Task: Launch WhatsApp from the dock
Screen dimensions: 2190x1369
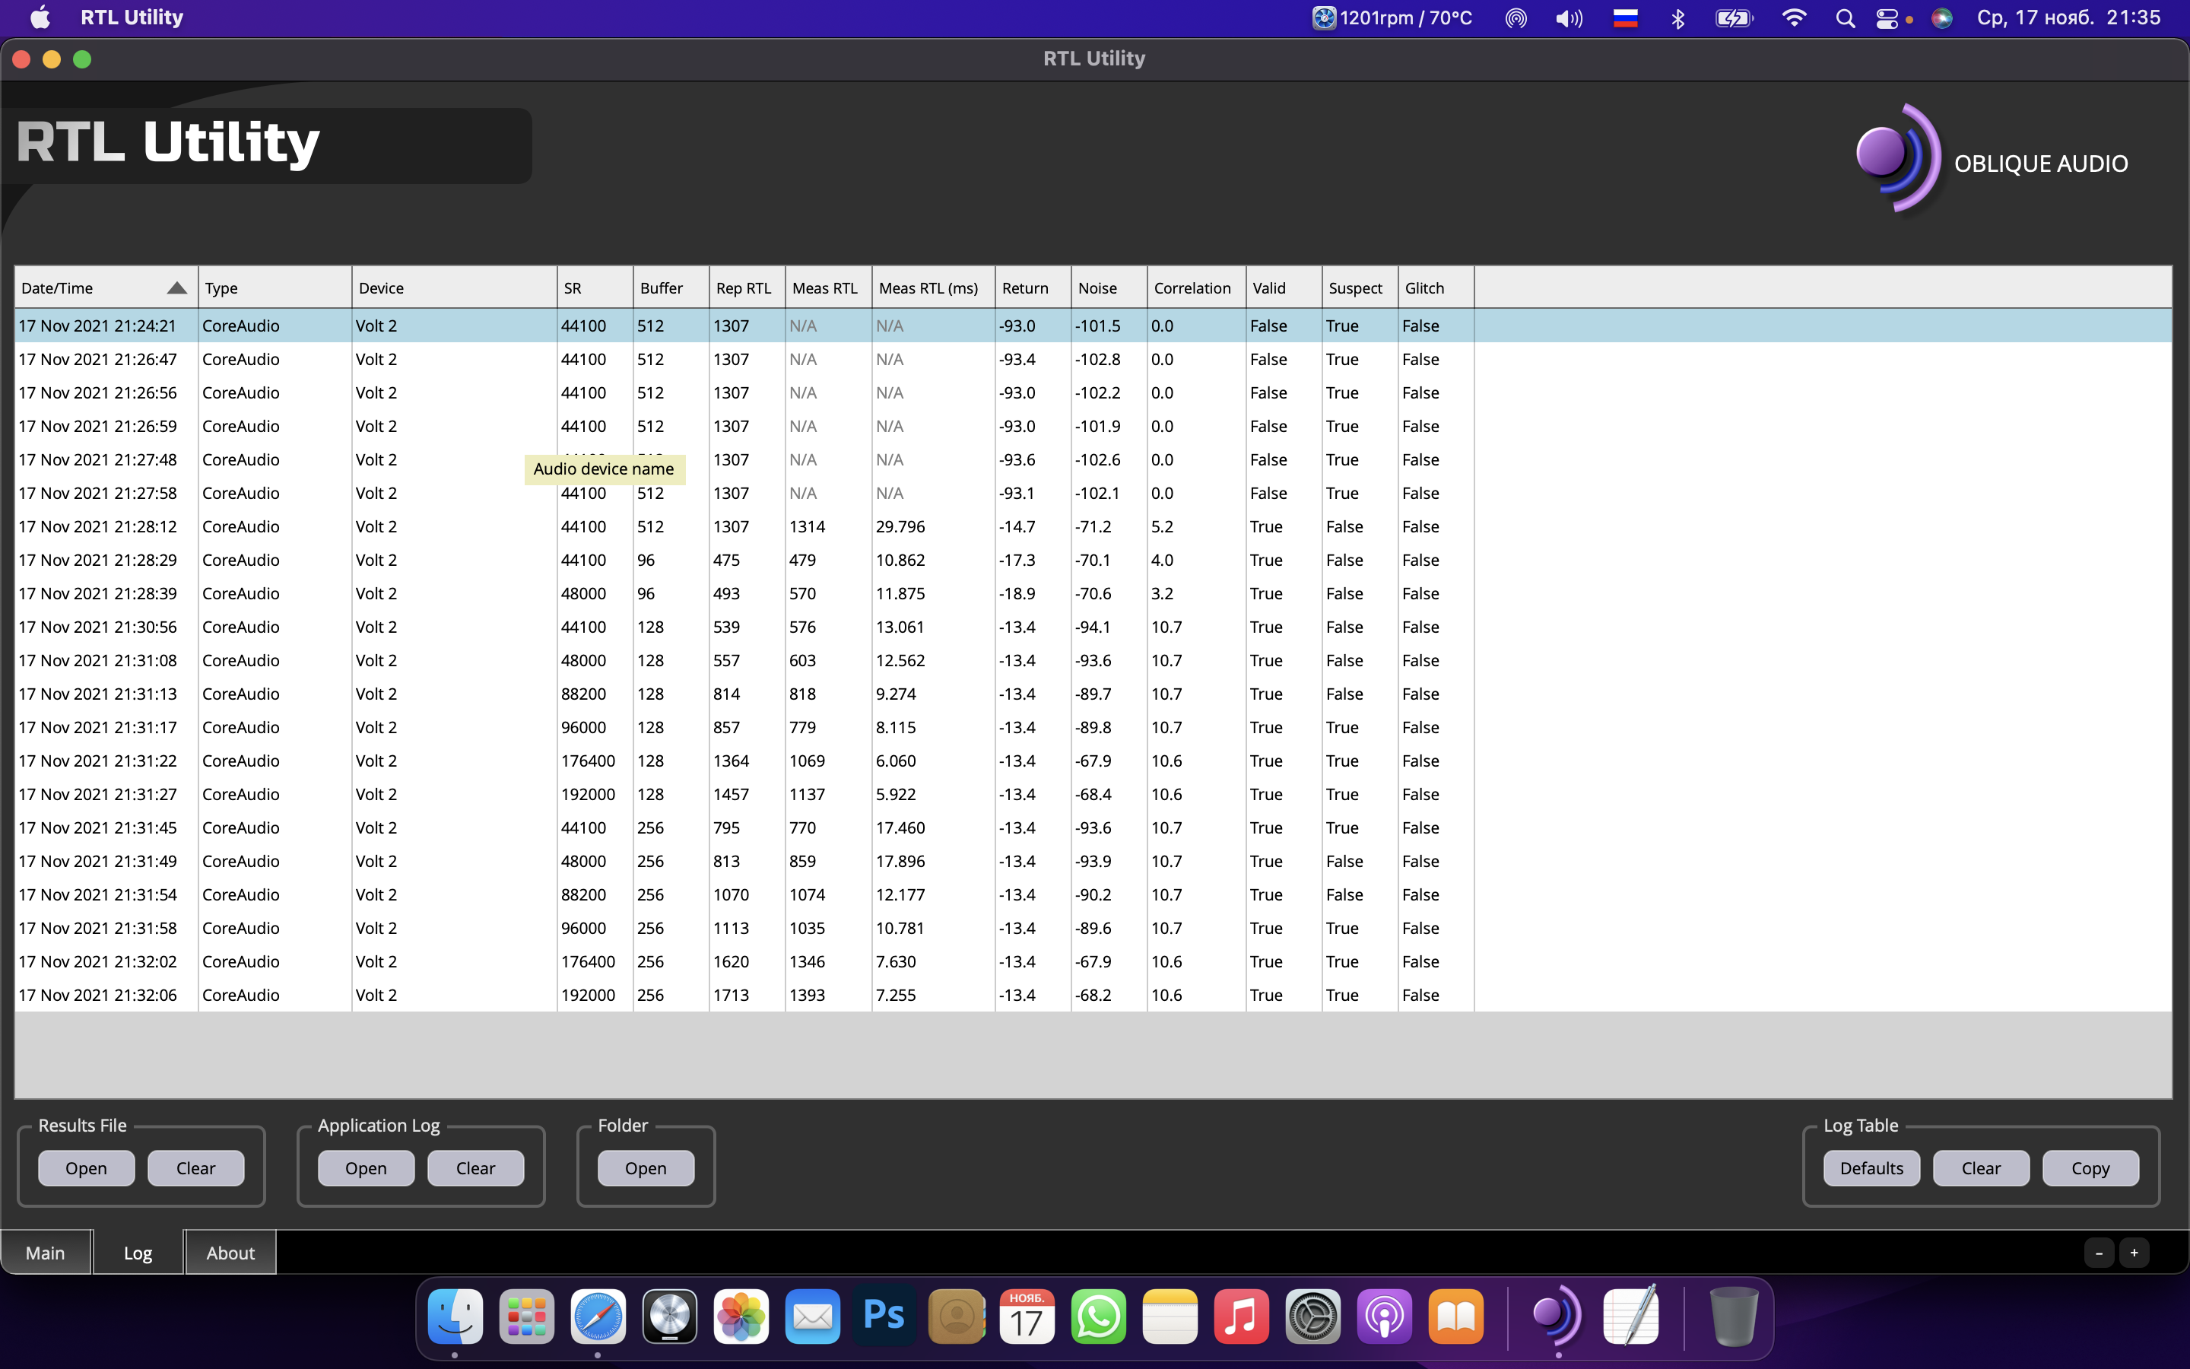Action: [1098, 1316]
